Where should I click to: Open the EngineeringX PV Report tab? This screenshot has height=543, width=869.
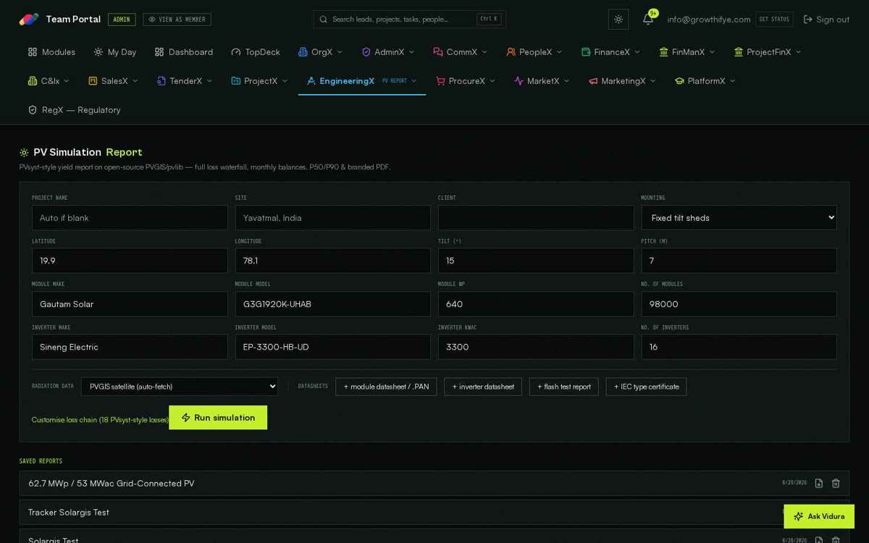[362, 81]
